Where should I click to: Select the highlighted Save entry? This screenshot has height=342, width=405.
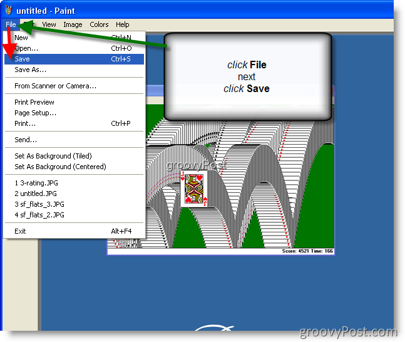click(x=74, y=59)
